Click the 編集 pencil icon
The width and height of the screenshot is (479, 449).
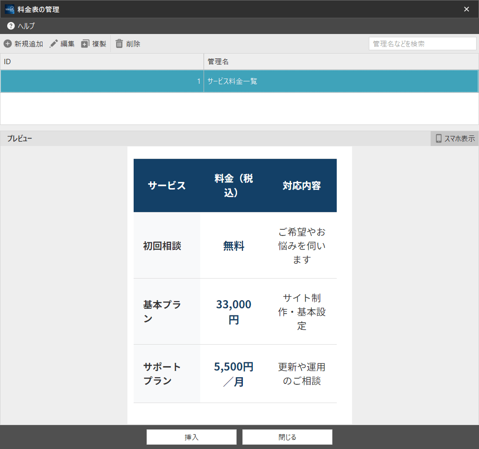pyautogui.click(x=54, y=44)
